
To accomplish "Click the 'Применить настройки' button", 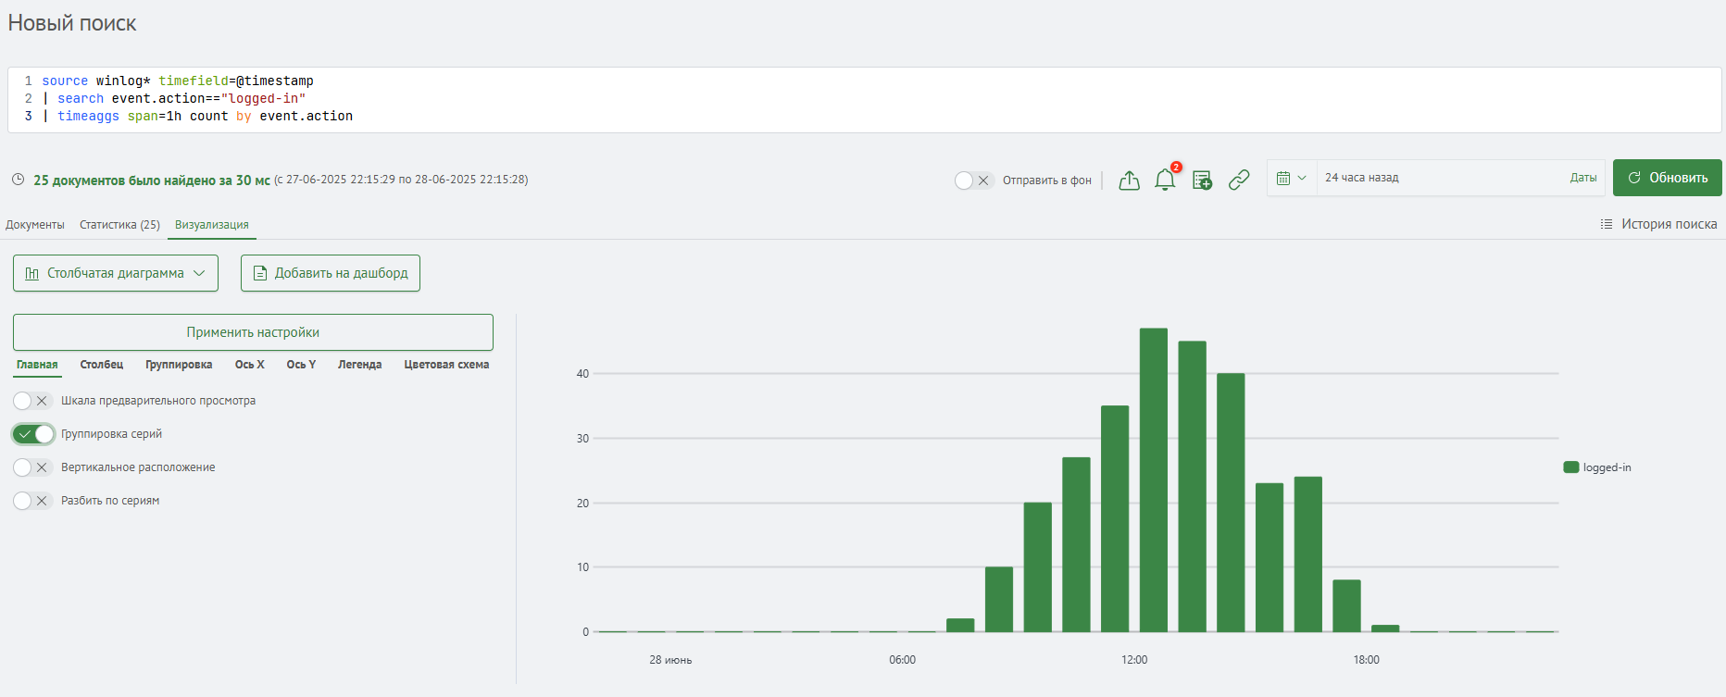I will pyautogui.click(x=253, y=332).
